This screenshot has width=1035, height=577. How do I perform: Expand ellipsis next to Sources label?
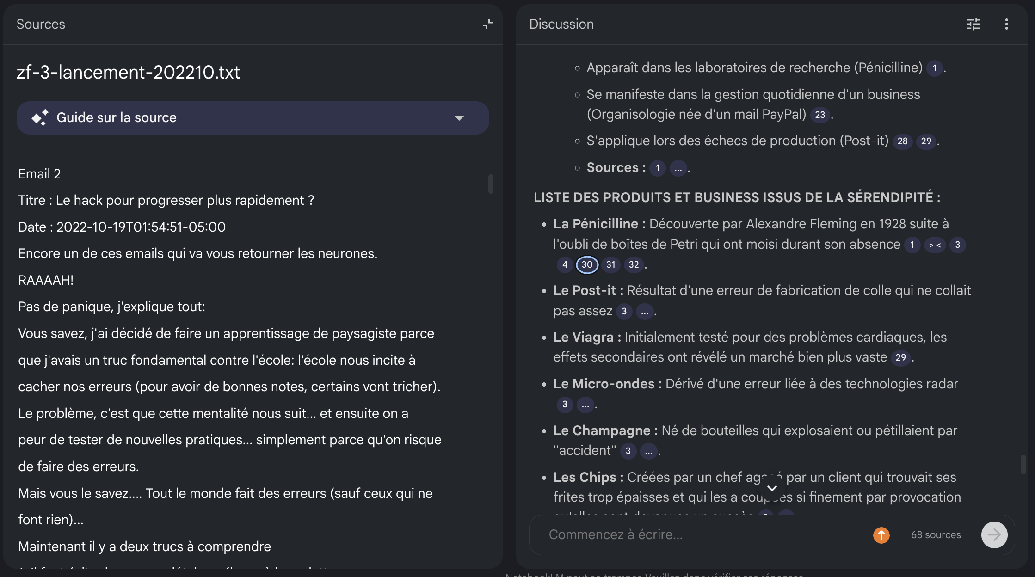coord(678,168)
